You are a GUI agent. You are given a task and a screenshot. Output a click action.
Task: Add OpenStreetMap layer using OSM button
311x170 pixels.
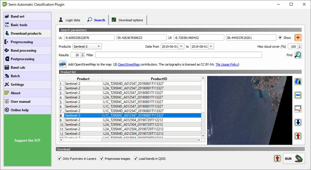point(63,64)
